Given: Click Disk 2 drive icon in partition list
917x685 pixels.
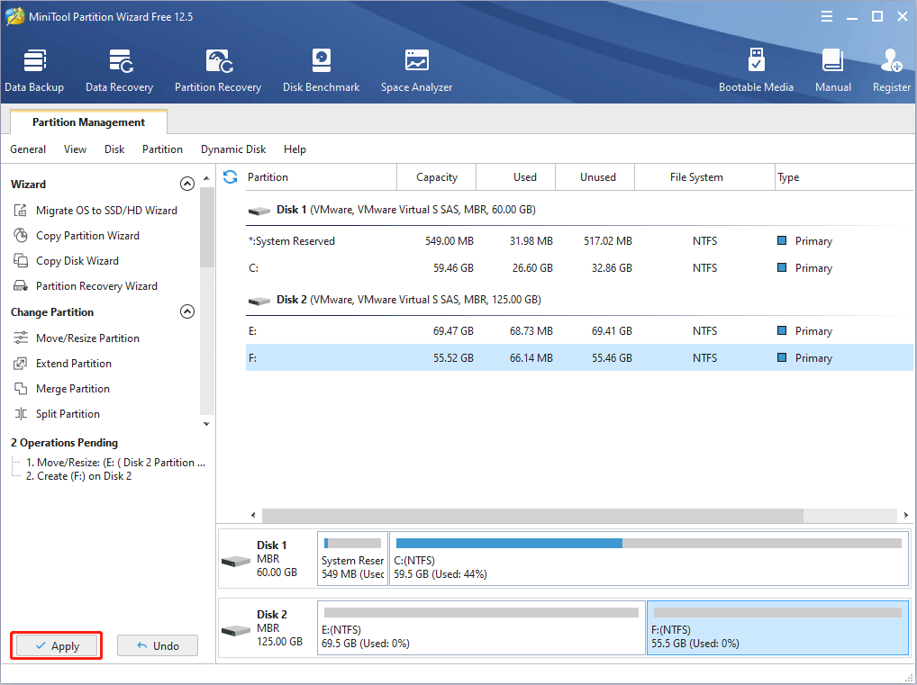Looking at the screenshot, I should click(259, 301).
